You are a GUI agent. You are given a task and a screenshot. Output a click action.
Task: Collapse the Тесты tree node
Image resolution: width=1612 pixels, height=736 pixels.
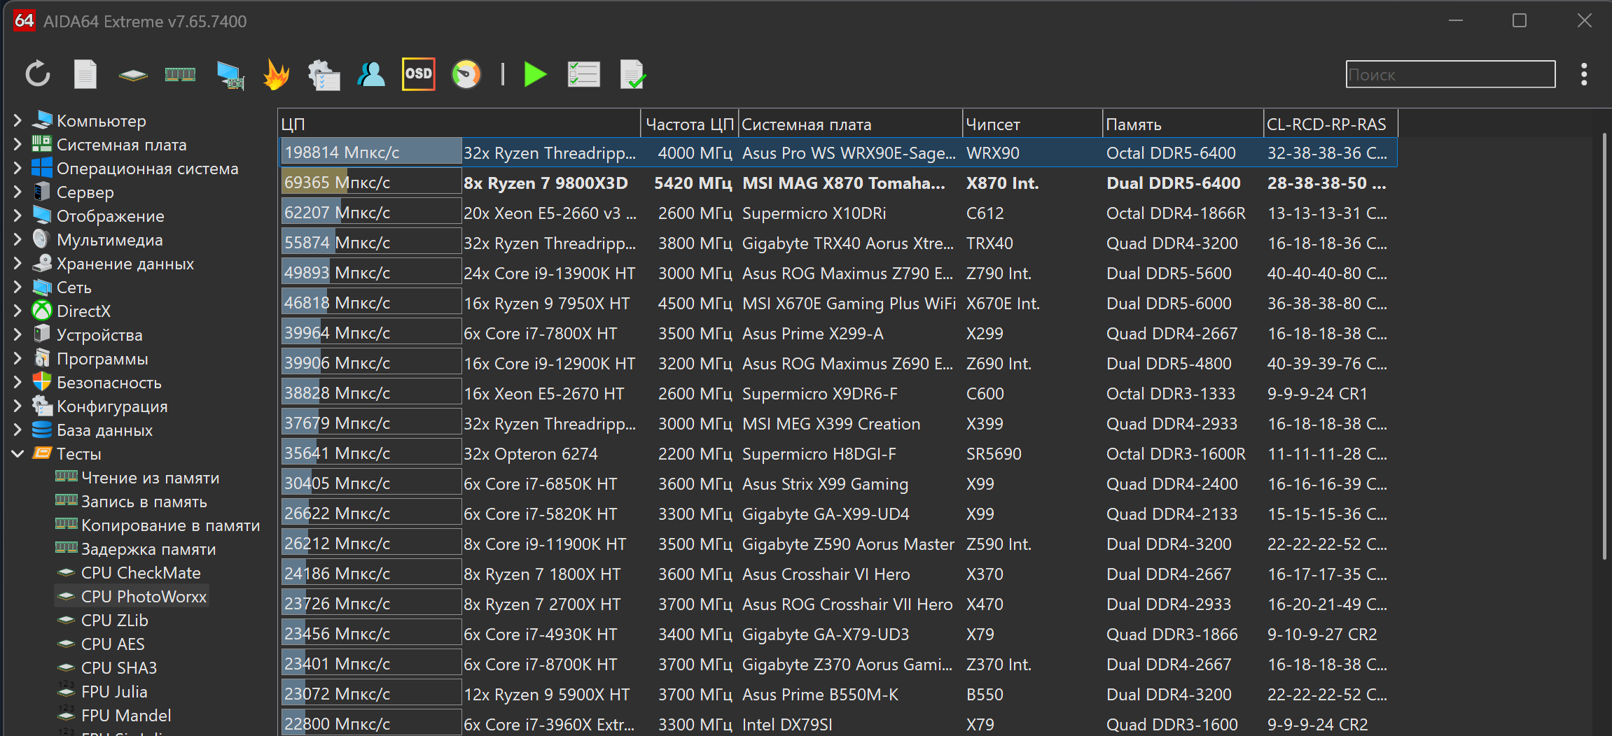coord(18,453)
